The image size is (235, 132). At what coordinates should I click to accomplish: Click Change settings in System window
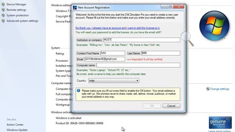tap(220, 89)
